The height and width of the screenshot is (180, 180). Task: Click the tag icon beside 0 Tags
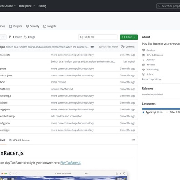coord(25,37)
